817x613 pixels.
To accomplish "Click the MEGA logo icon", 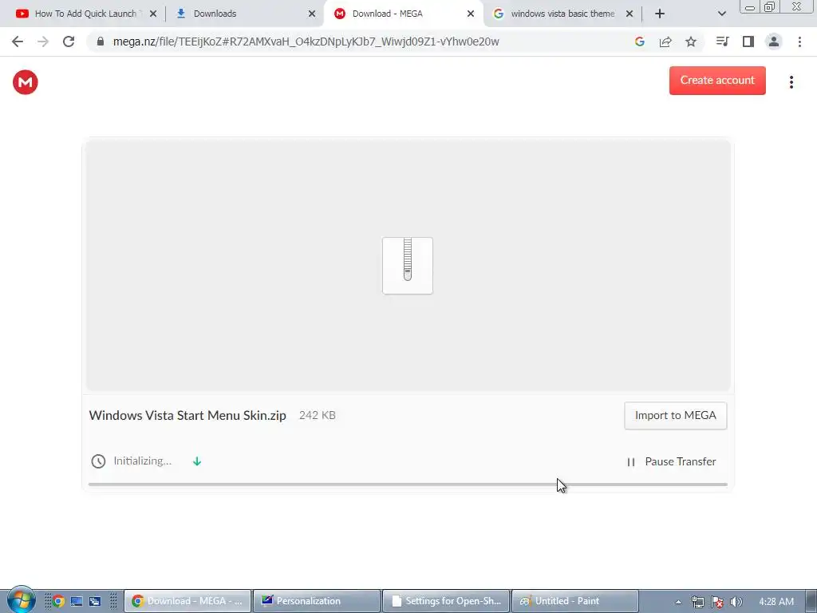I will (x=25, y=82).
